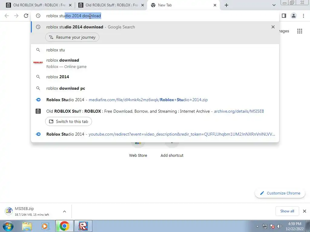Click 'Show all' downloads button
The image size is (310, 232).
pyautogui.click(x=287, y=211)
